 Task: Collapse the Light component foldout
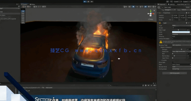tap(158, 23)
